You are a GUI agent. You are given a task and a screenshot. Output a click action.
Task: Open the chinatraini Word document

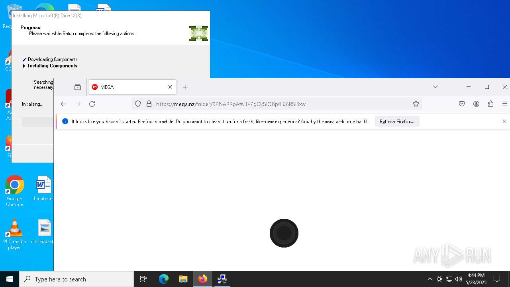[43, 189]
